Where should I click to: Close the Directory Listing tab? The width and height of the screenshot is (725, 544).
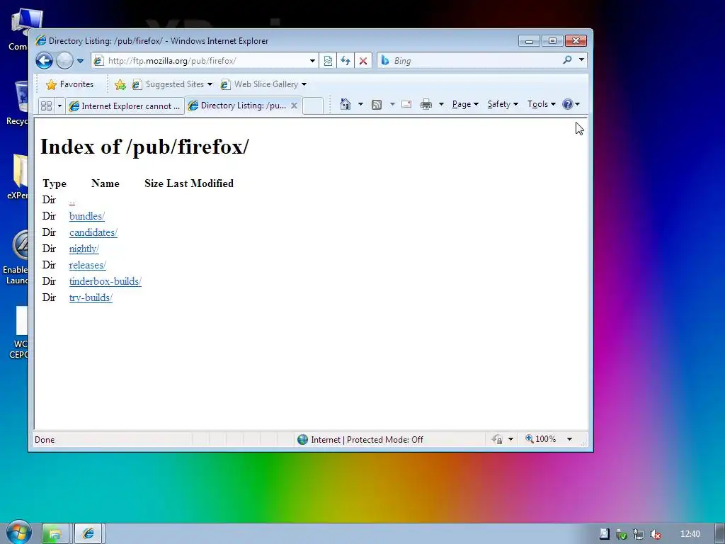[x=294, y=106]
